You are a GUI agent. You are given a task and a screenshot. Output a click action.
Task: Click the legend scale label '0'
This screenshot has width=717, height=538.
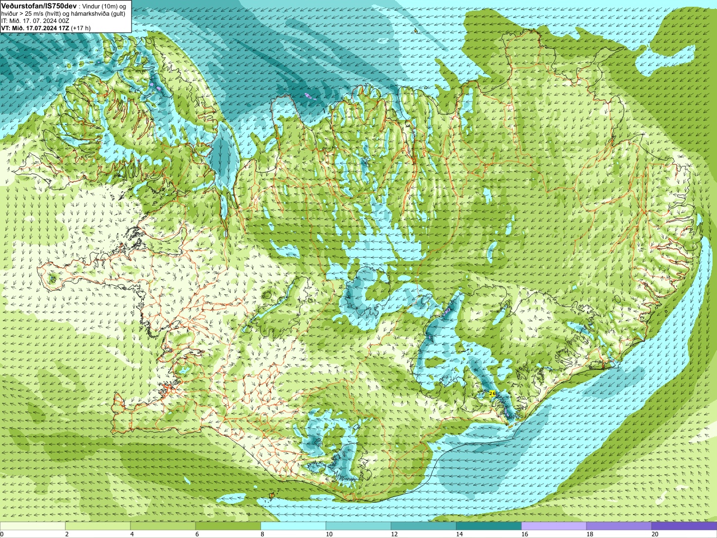(2, 534)
